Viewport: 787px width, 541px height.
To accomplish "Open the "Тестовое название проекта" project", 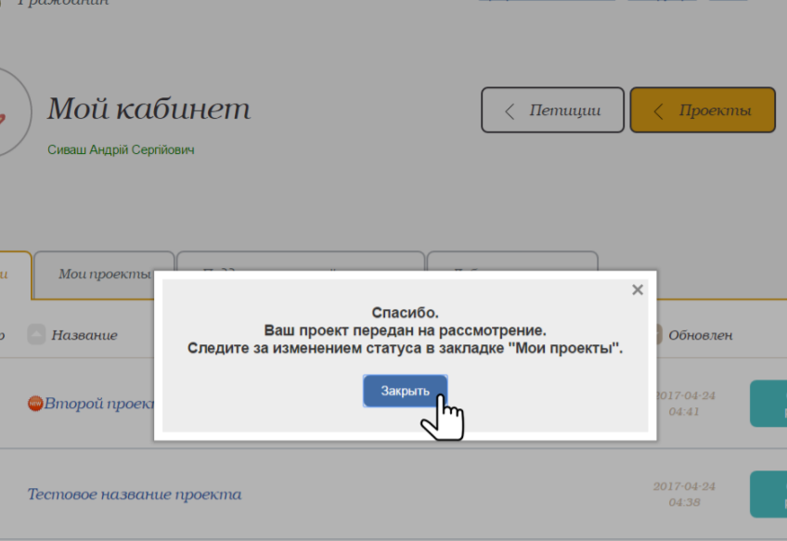I will [135, 494].
